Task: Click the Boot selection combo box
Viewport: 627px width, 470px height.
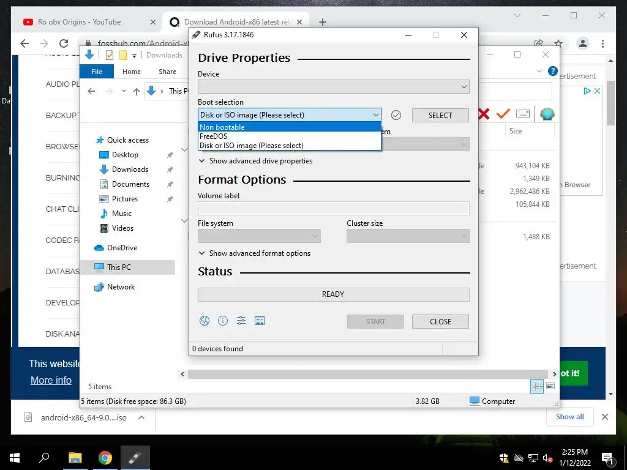Action: coord(290,115)
